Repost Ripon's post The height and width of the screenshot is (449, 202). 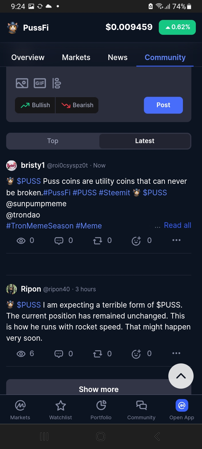98,354
